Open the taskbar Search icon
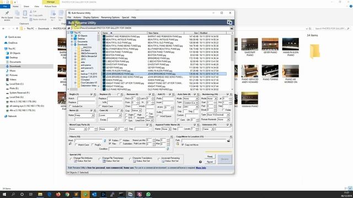The image size is (353, 198). [x=13, y=194]
